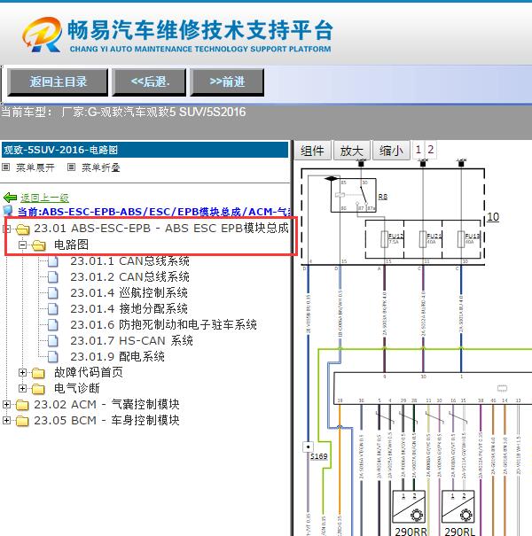This screenshot has height=536, width=532.
Task: Click the 组件 components button
Action: tap(312, 150)
